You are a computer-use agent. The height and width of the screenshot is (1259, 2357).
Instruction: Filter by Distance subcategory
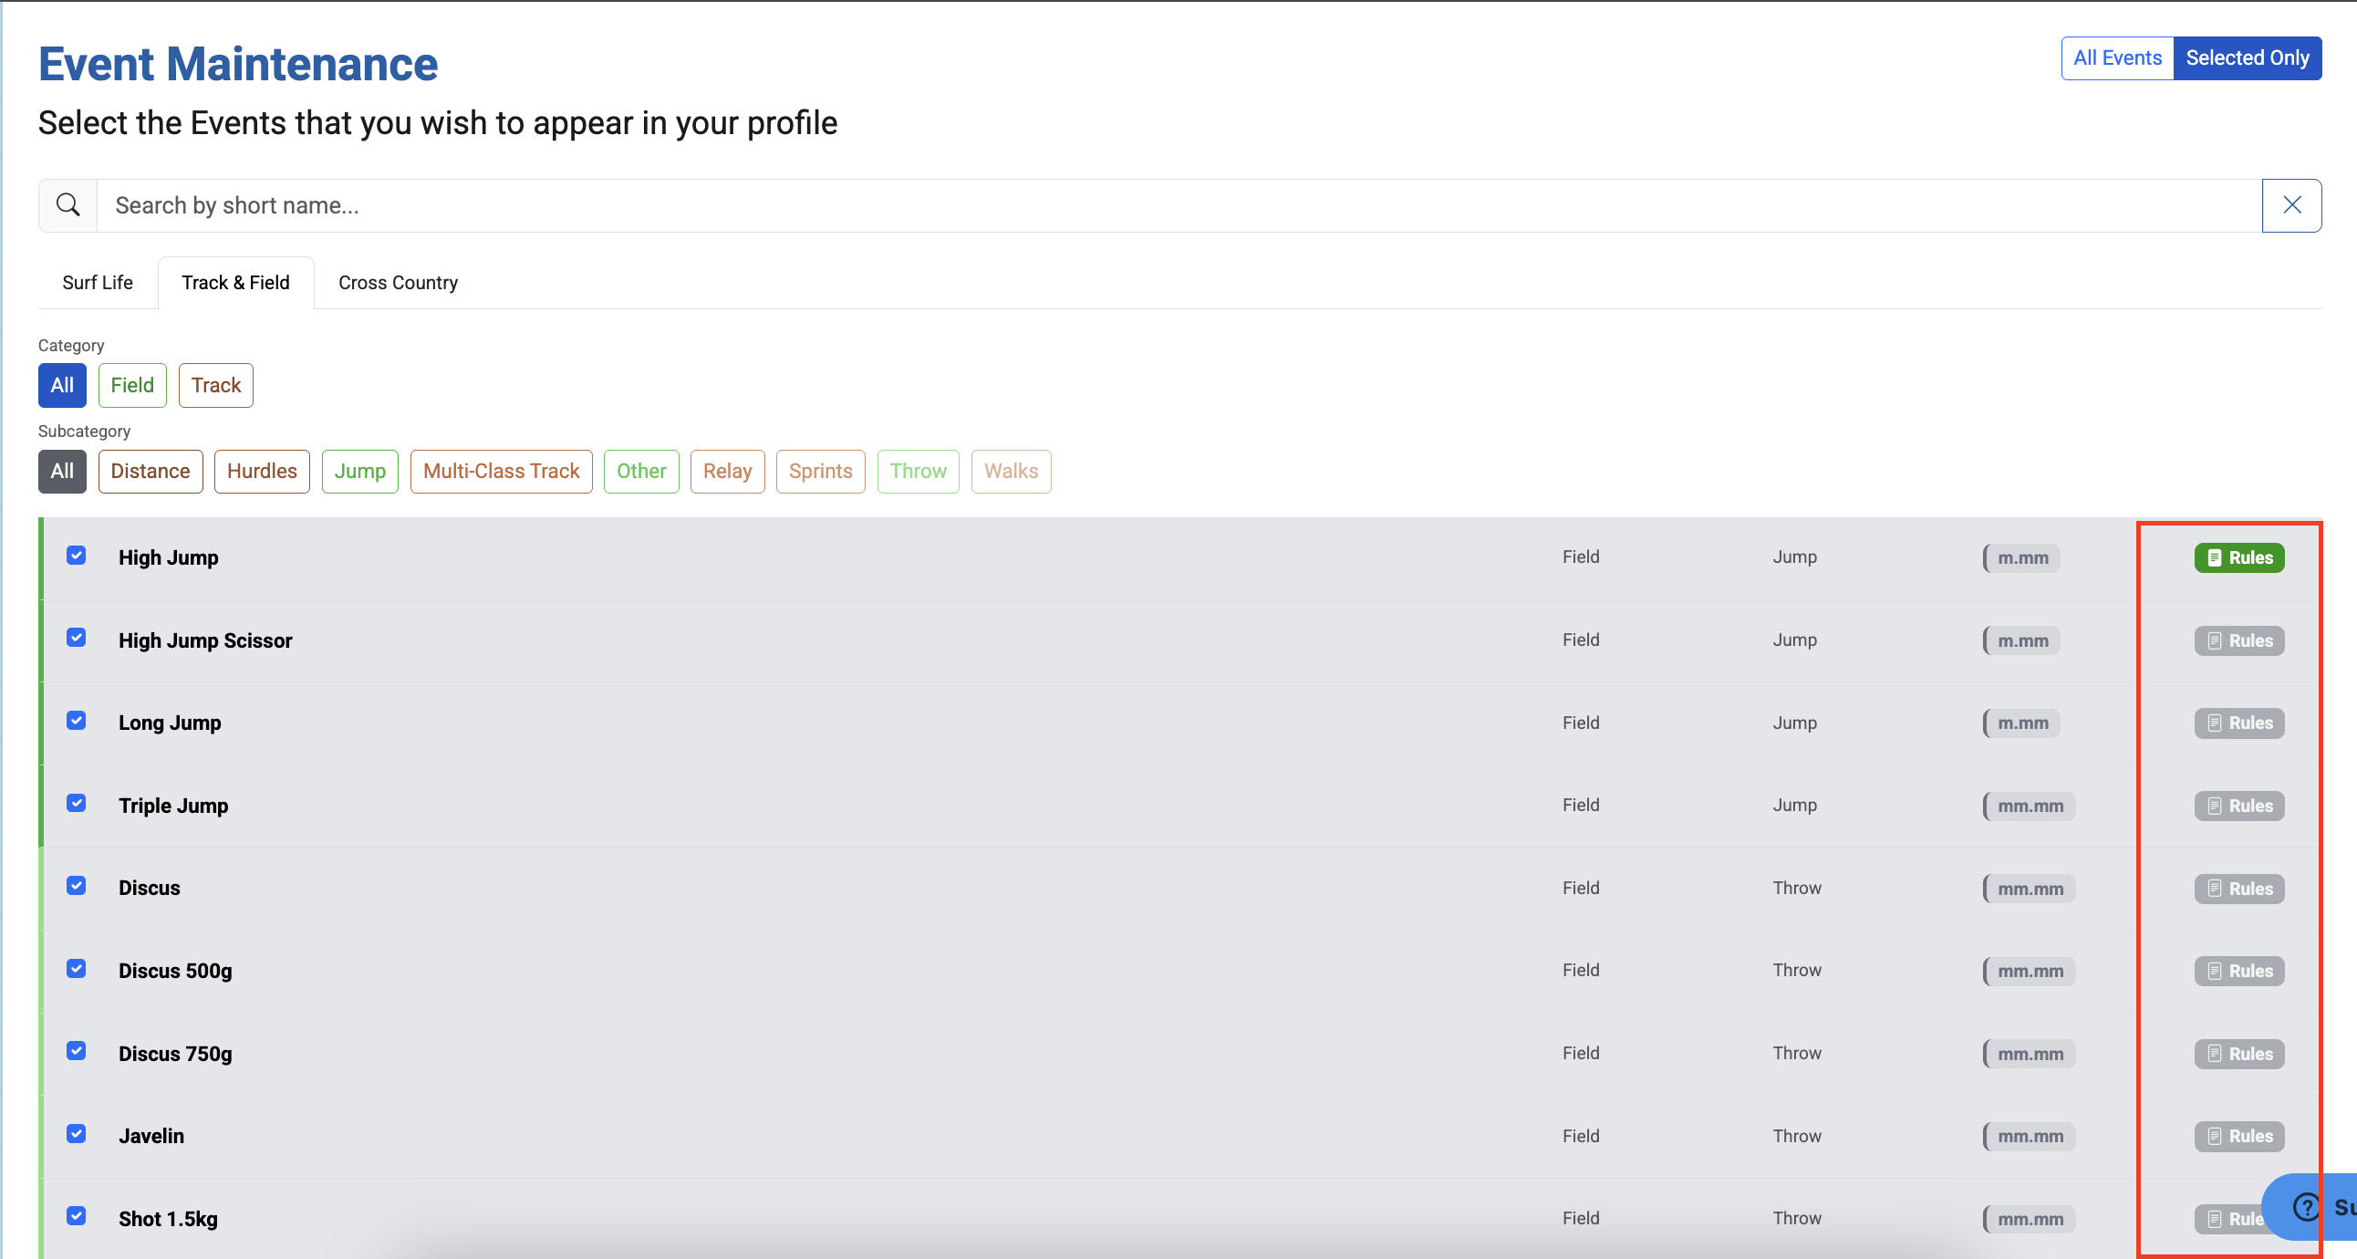point(151,471)
